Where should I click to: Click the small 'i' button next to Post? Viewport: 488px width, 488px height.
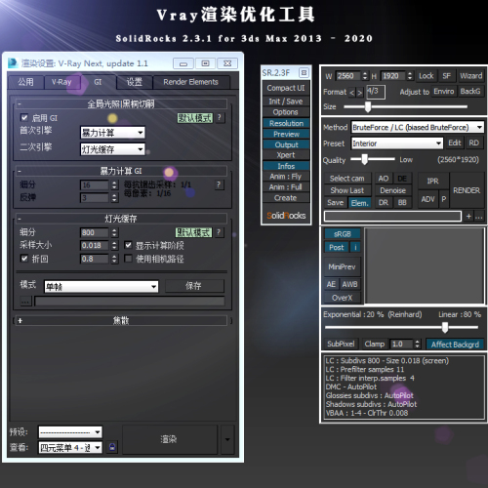coord(355,247)
